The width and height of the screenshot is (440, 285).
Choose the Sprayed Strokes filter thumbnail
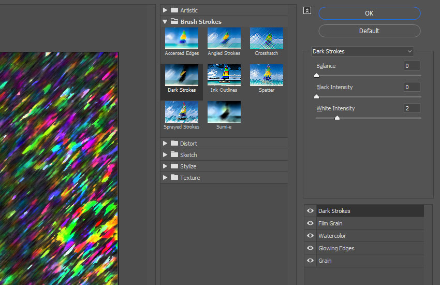coord(181,112)
